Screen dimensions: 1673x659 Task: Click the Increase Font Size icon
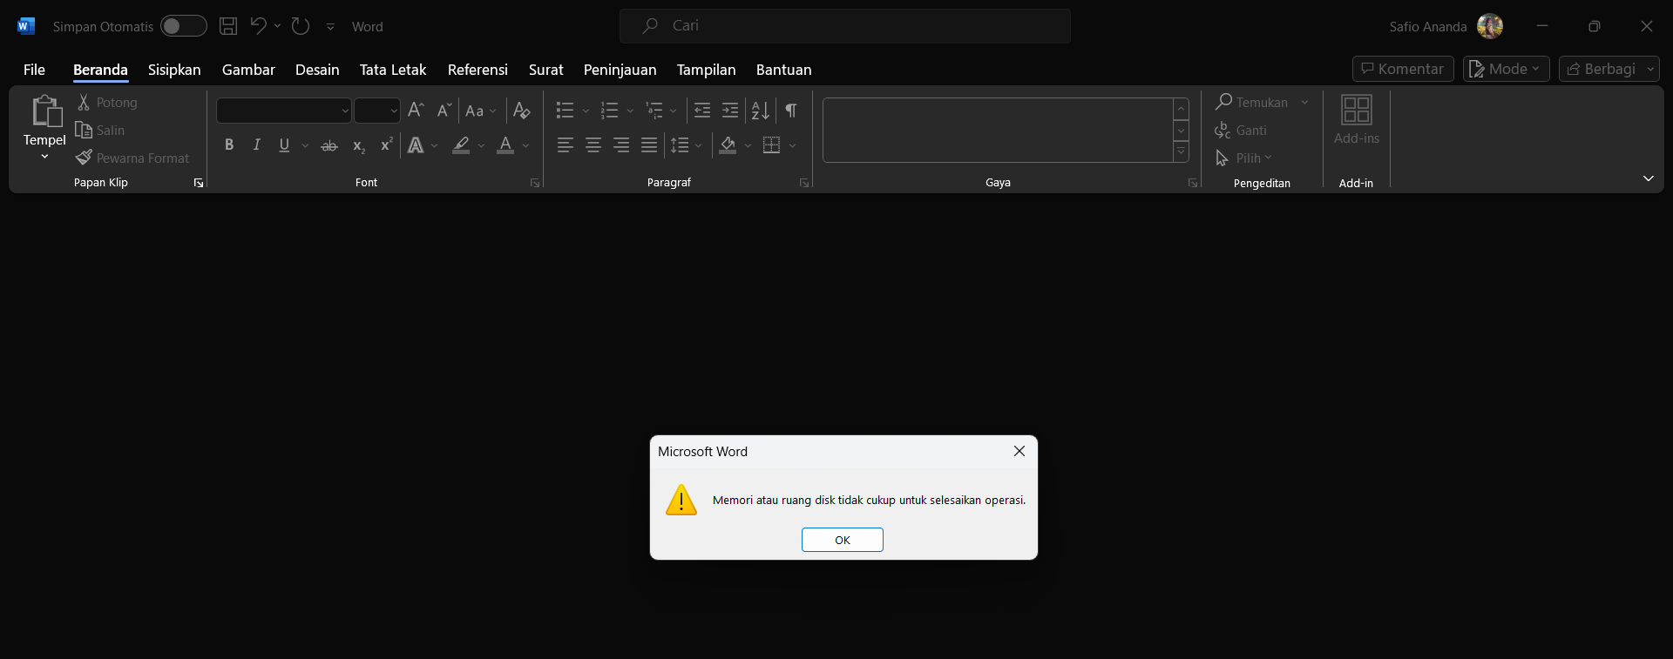point(417,110)
